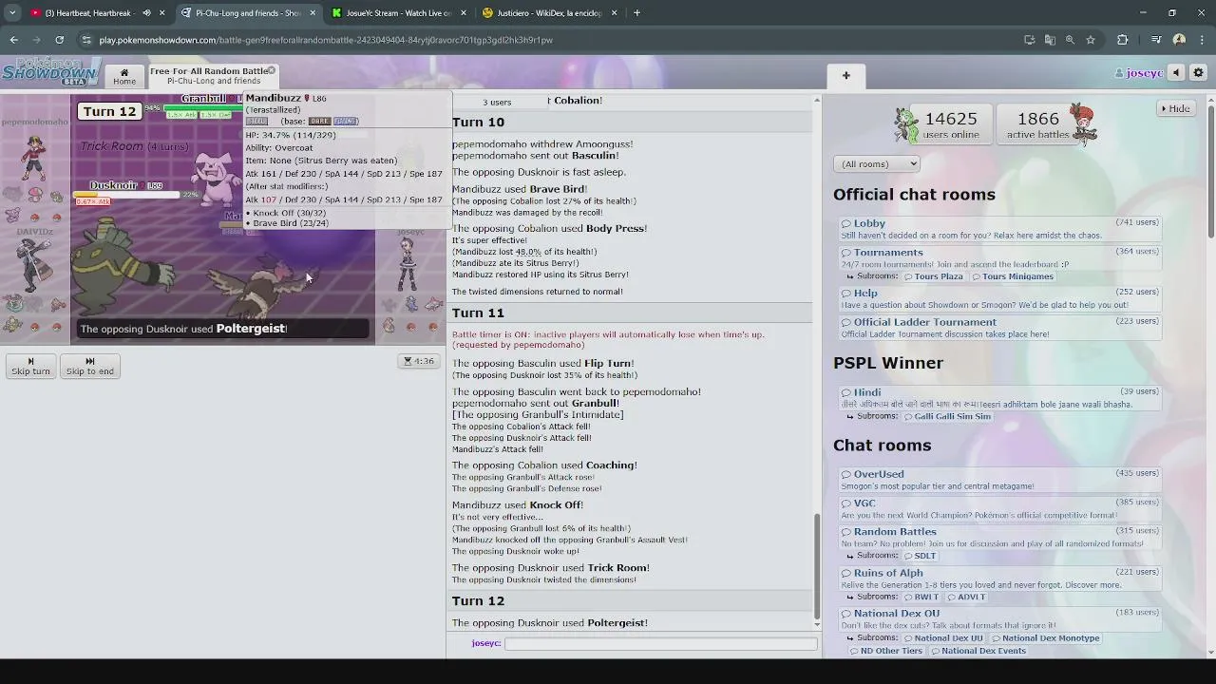Open the Tours Plaza subroom

933,276
